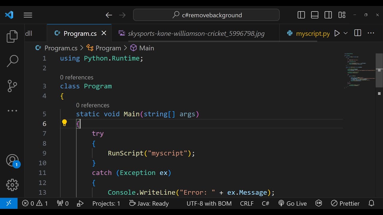The image size is (383, 215).
Task: Open the run options dropdown arrow
Action: [x=346, y=33]
